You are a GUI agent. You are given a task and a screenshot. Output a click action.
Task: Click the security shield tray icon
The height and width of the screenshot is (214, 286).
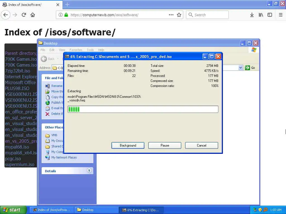(260, 210)
